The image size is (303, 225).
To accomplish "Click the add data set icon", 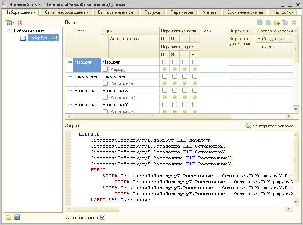I will [x=9, y=23].
